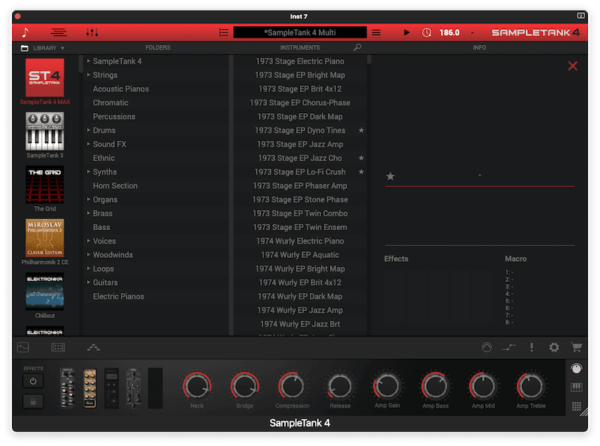Select the Philharmonik 2 CE library thumbnail
The height and width of the screenshot is (446, 600).
tap(45, 238)
